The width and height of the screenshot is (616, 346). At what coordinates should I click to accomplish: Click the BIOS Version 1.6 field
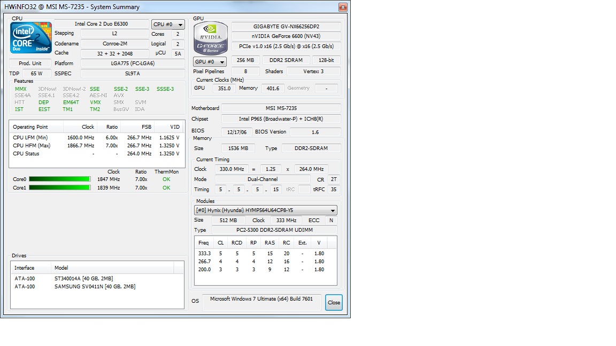click(315, 132)
